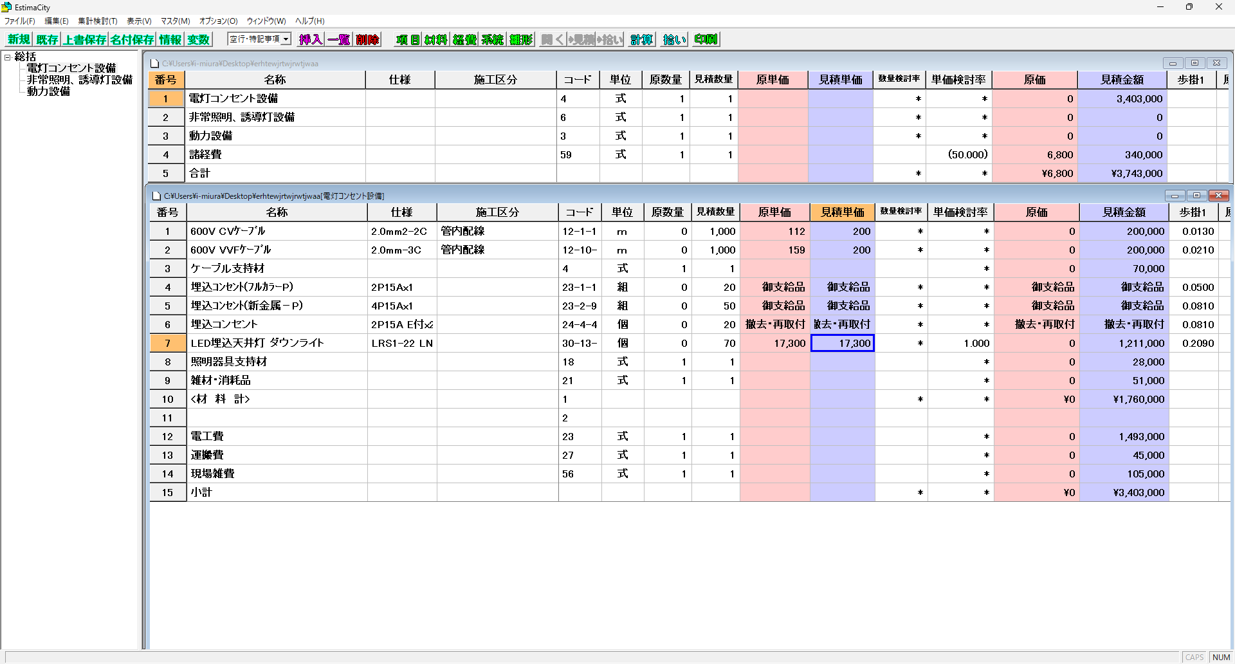Open an existing file with 既存 icon
Viewport: 1235px width, 664px height.
click(46, 39)
